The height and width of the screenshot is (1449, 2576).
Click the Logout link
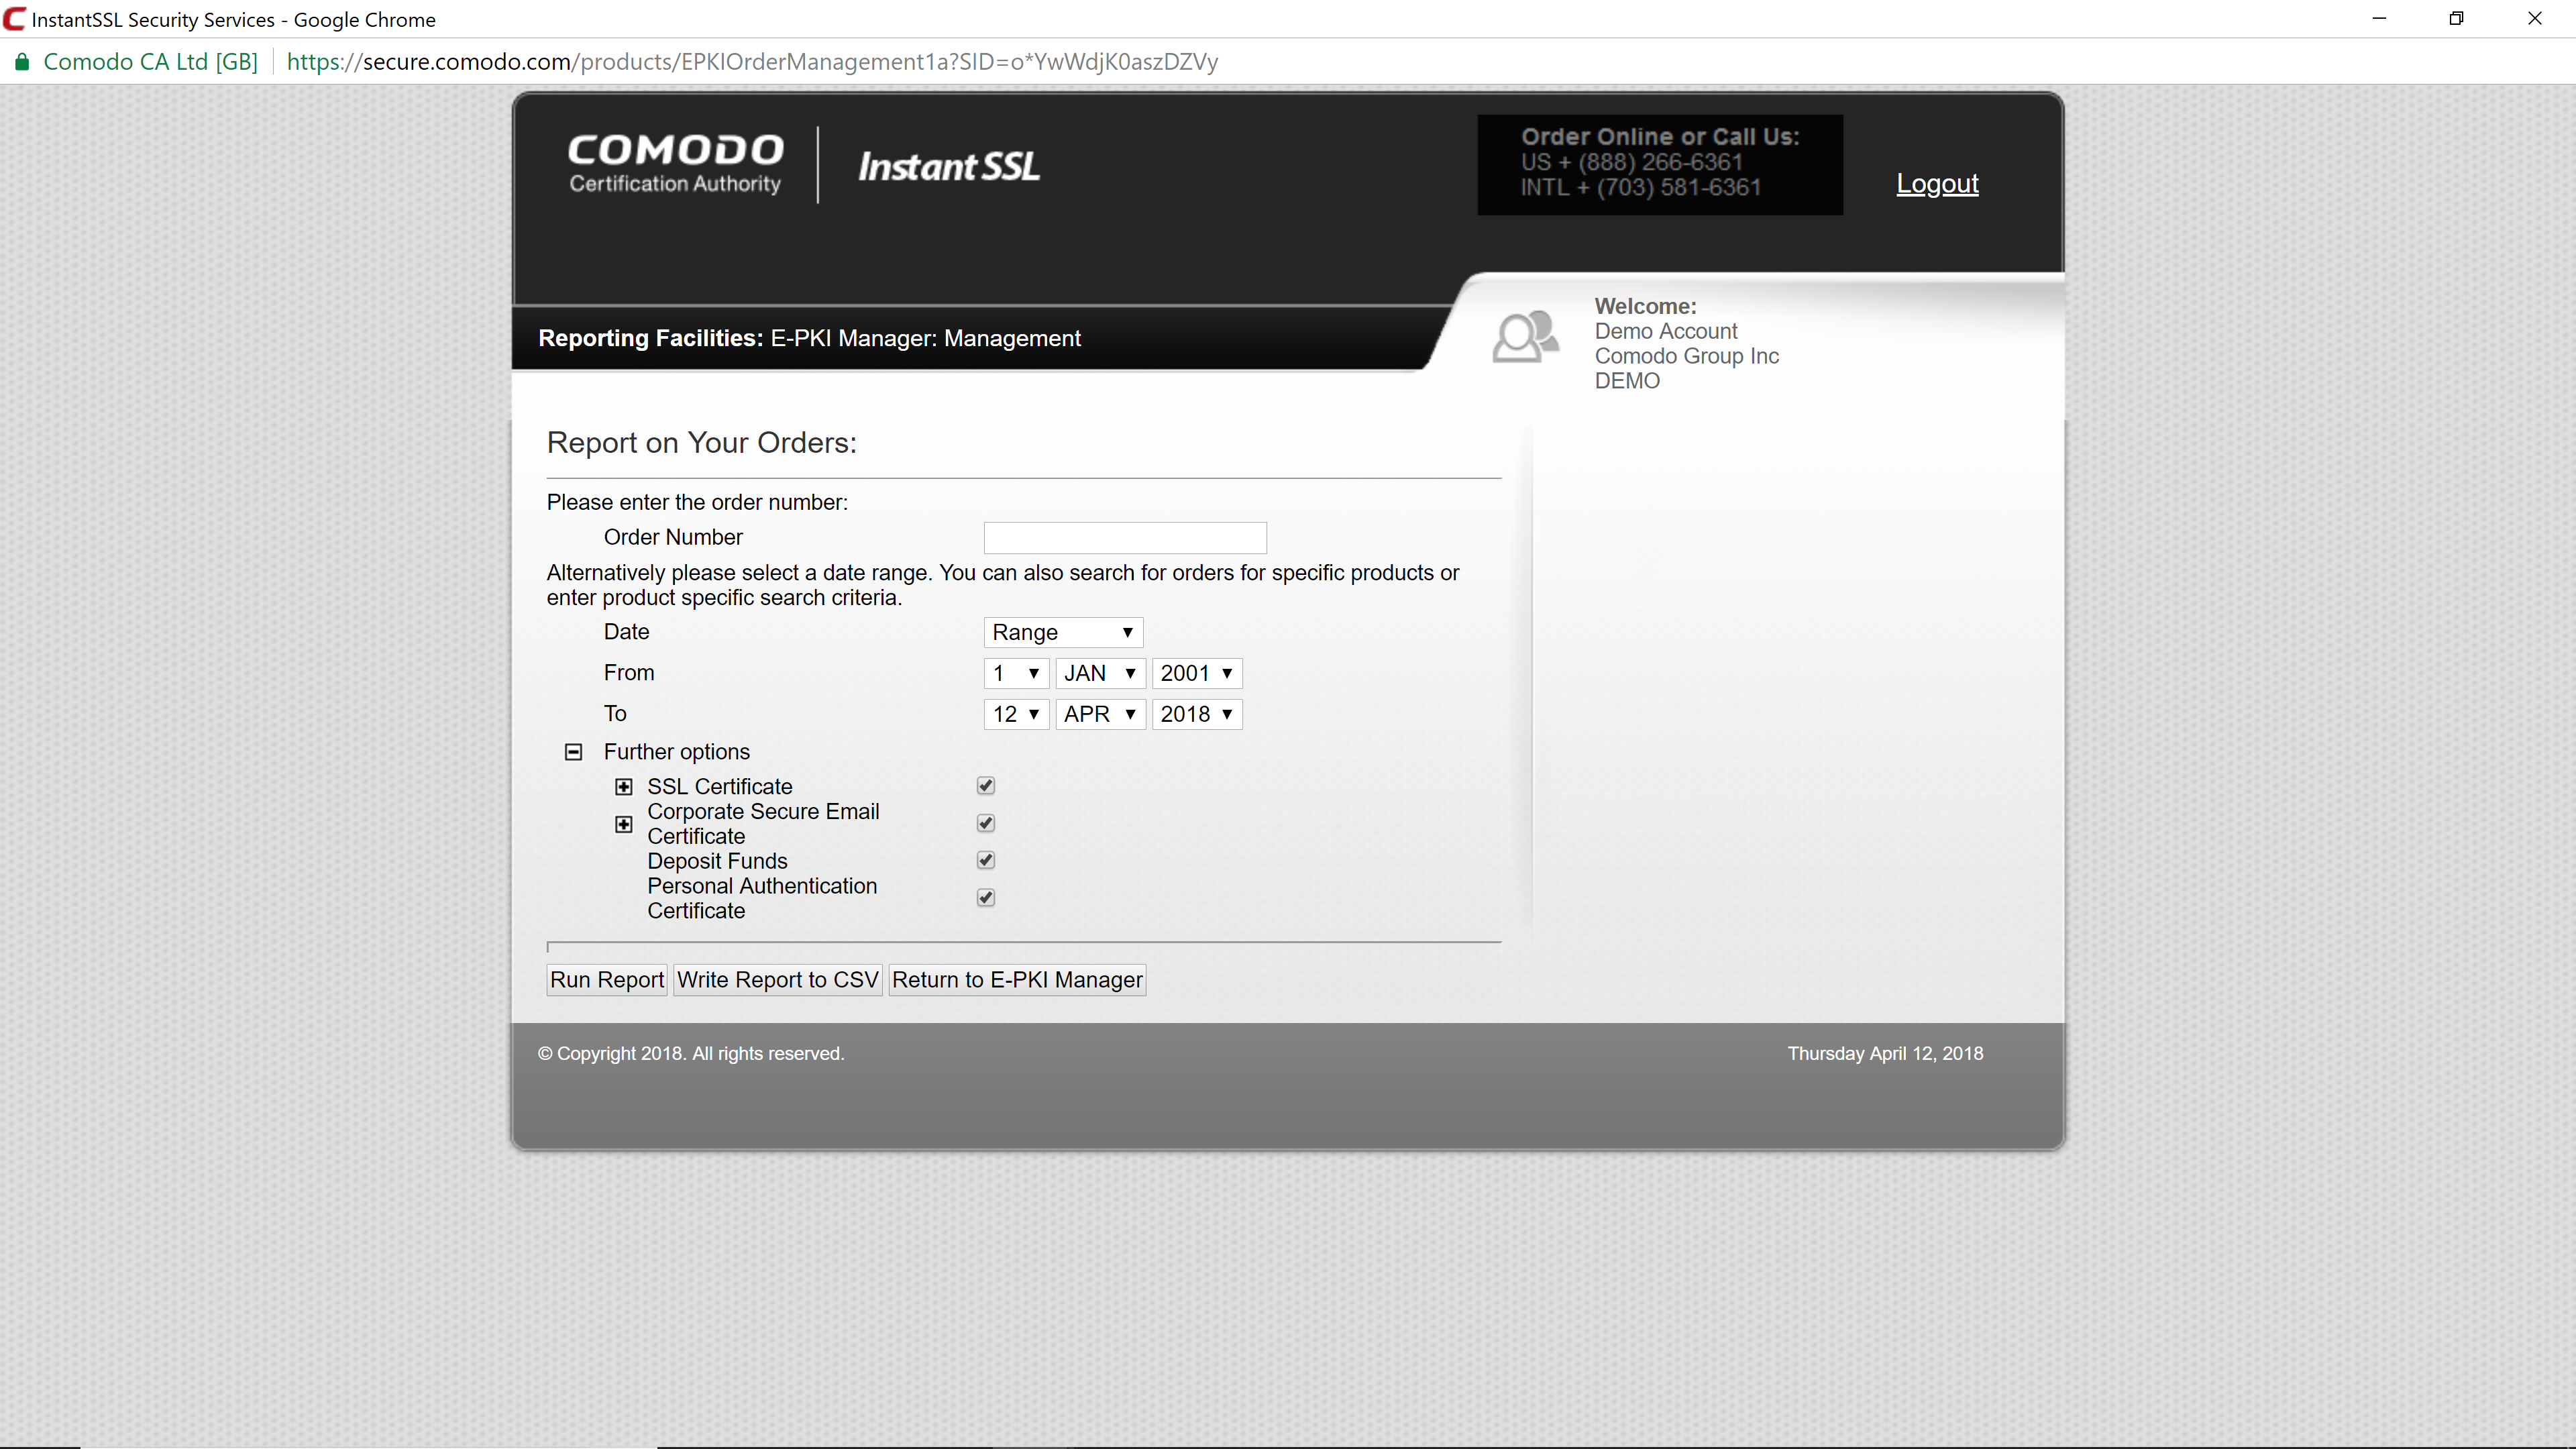point(1937,184)
